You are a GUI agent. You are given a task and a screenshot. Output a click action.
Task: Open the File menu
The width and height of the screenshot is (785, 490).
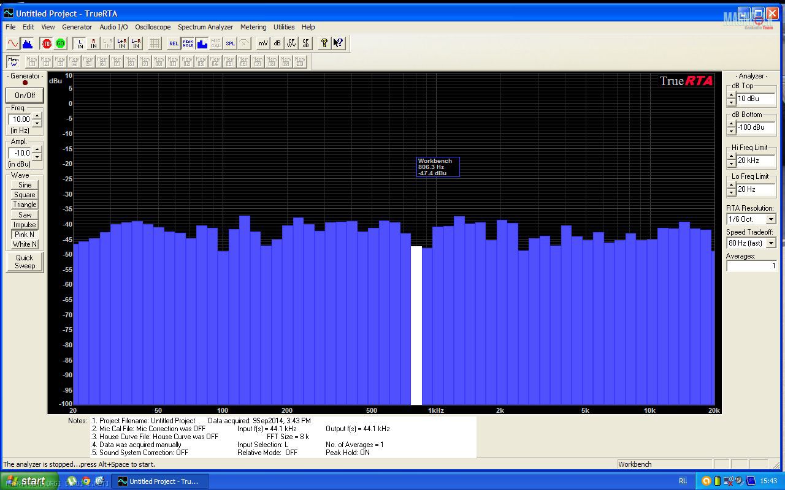point(10,27)
